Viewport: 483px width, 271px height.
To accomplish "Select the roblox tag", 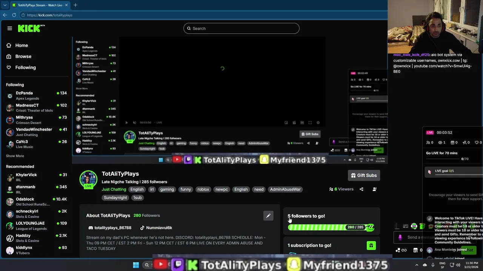I will click(203, 189).
